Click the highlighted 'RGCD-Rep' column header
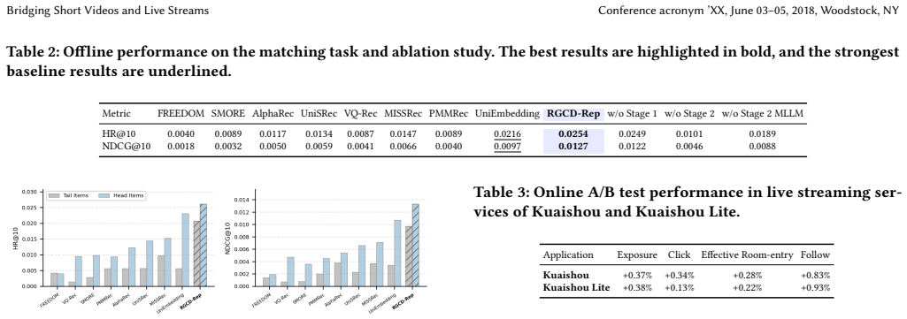This screenshot has height=319, width=907. pos(573,114)
